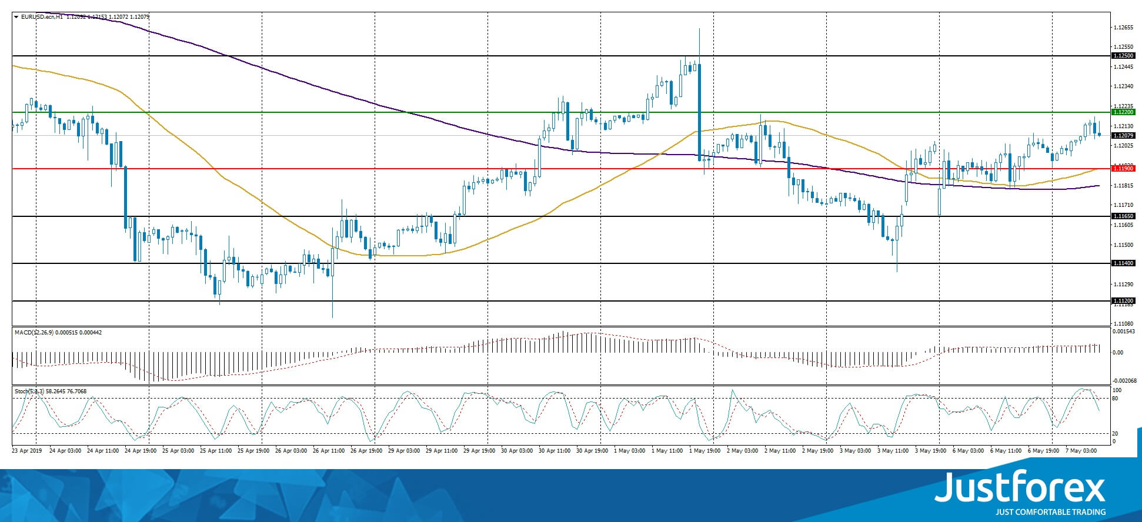Click the 2 May 11:00 time label
1142x522 pixels.
tap(779, 451)
